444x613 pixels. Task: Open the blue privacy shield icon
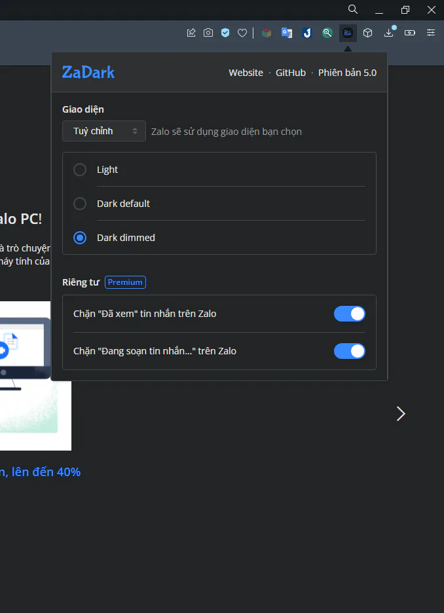[x=225, y=33]
